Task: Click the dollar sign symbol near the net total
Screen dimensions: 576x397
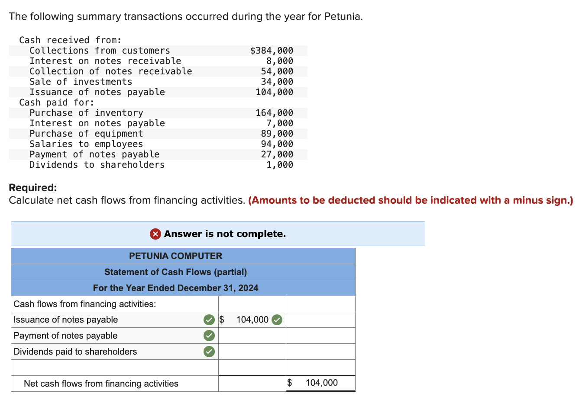Action: 289,382
